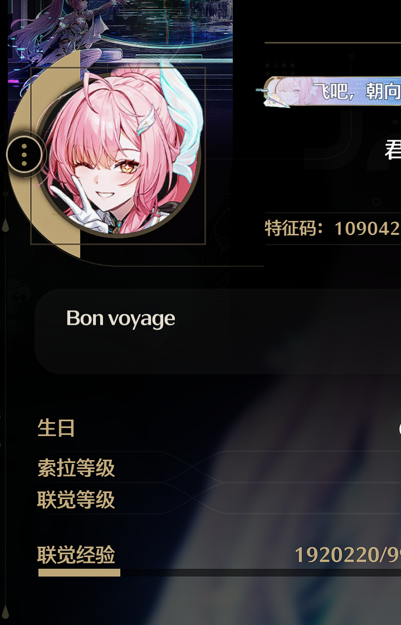Copy the 109042 feature code number
Image resolution: width=401 pixels, height=625 pixels.
tap(367, 229)
